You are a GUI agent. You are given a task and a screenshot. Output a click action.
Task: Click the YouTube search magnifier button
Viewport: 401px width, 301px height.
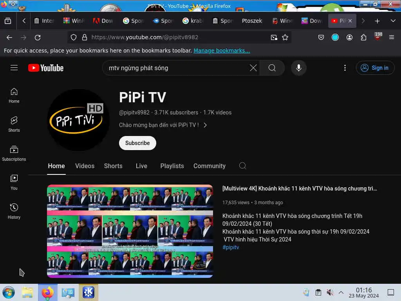pos(272,68)
